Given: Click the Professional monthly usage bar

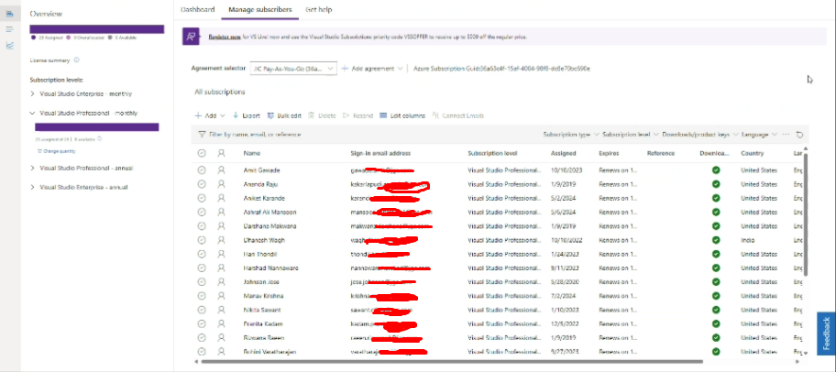Looking at the screenshot, I should (97, 126).
